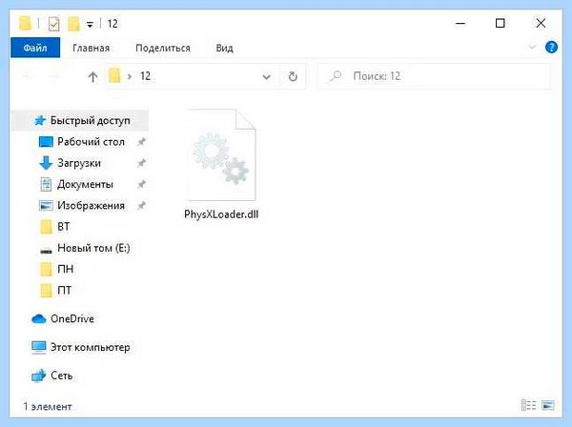
Task: Click the Новый том (E:) drive icon
Action: tap(46, 251)
